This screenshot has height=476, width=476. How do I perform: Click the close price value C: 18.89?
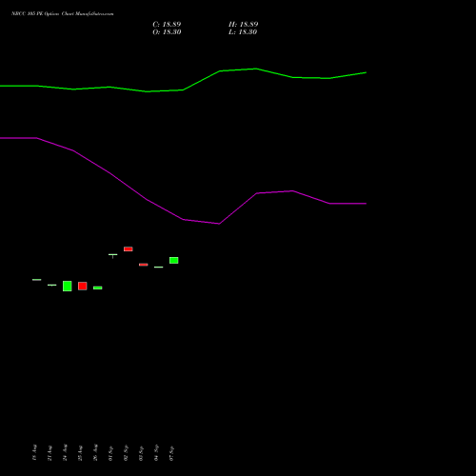coord(167,25)
